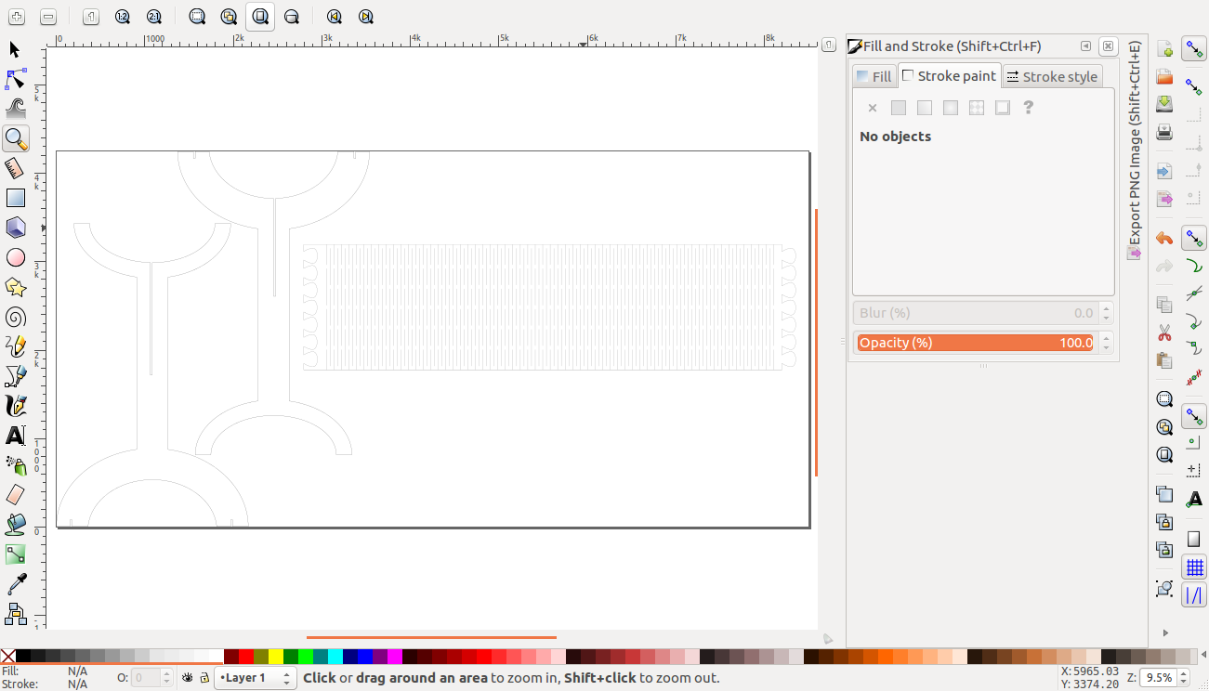The width and height of the screenshot is (1209, 691).
Task: Click the Zoom In toolbar button
Action: pos(17,17)
